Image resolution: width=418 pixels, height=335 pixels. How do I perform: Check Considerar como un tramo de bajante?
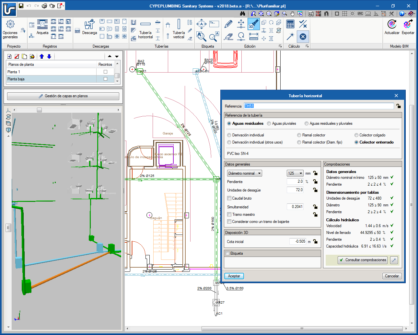point(229,222)
